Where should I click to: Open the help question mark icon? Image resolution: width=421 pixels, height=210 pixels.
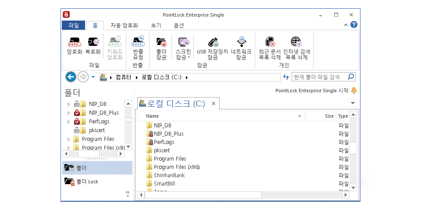[354, 25]
